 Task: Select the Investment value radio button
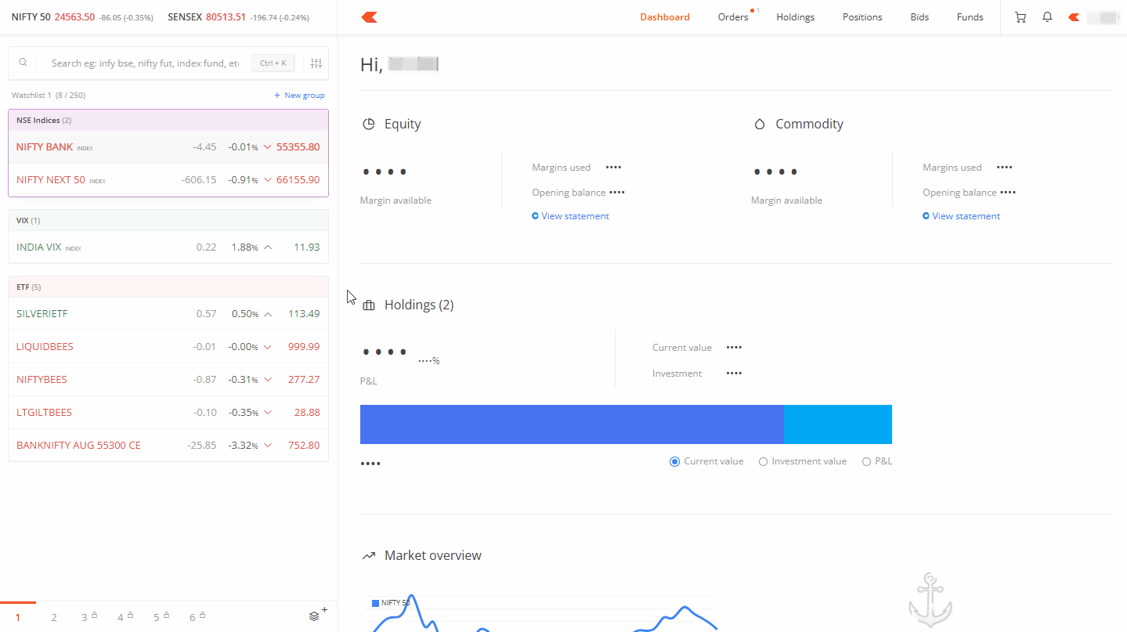763,461
